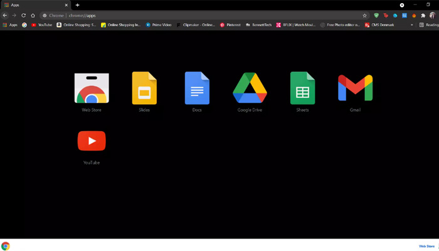This screenshot has width=439, height=251.
Task: Open the Pinterest bookmark
Action: (230, 25)
